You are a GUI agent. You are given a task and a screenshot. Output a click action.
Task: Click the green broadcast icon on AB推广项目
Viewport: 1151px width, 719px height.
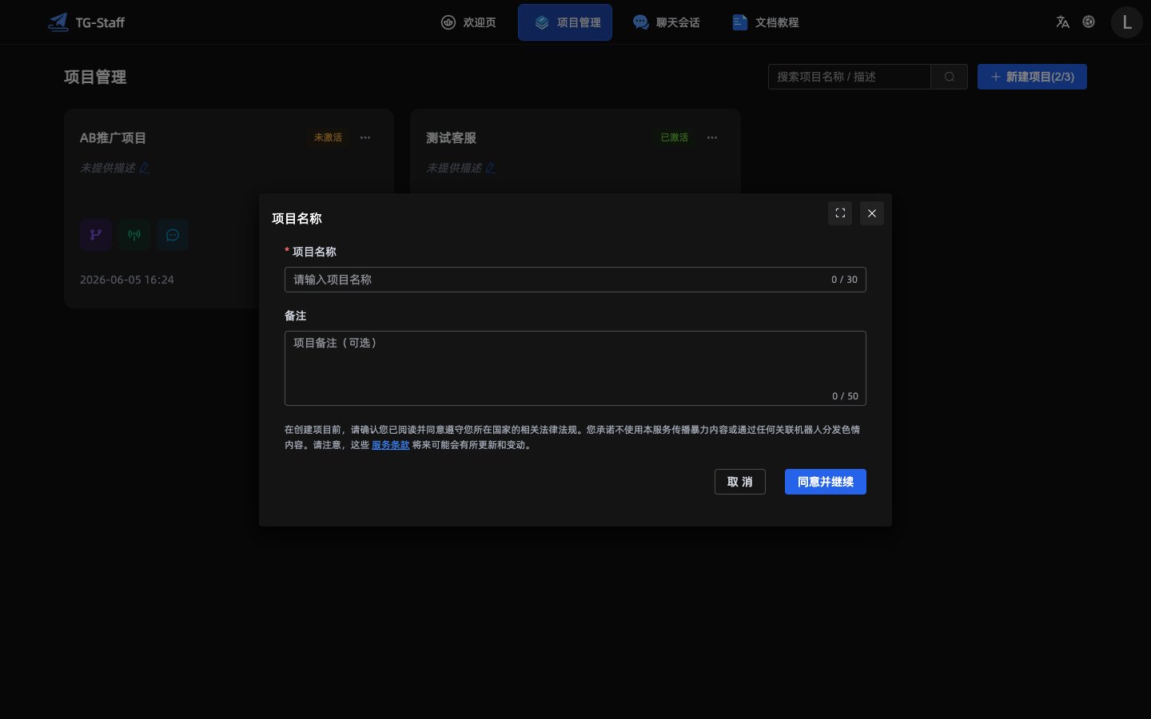[x=134, y=235]
